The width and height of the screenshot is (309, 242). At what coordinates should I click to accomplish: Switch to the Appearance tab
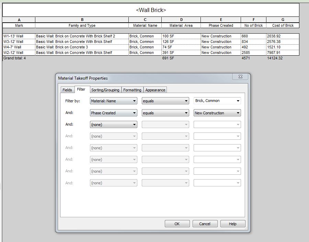point(155,90)
